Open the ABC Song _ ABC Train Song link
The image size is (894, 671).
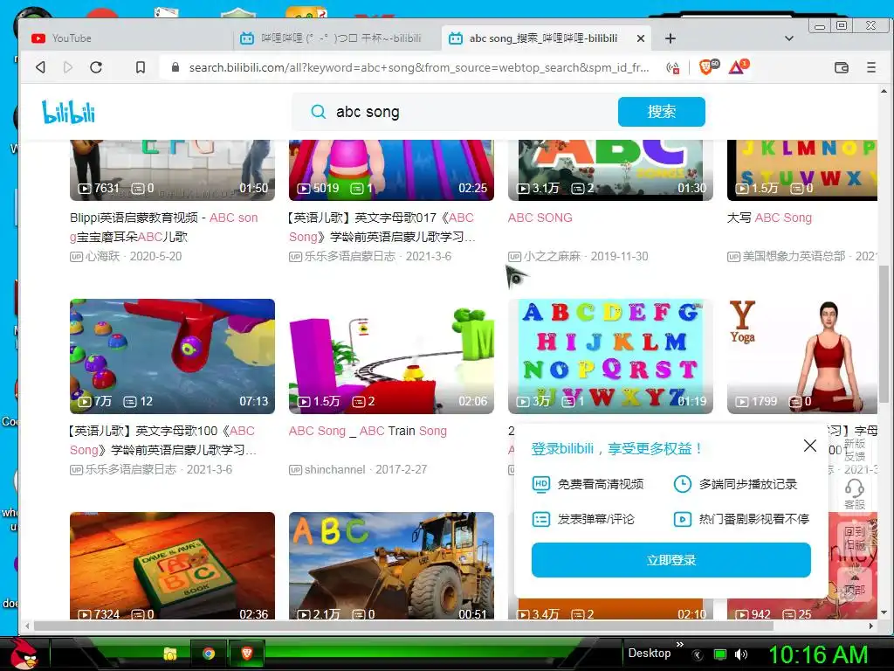point(368,431)
